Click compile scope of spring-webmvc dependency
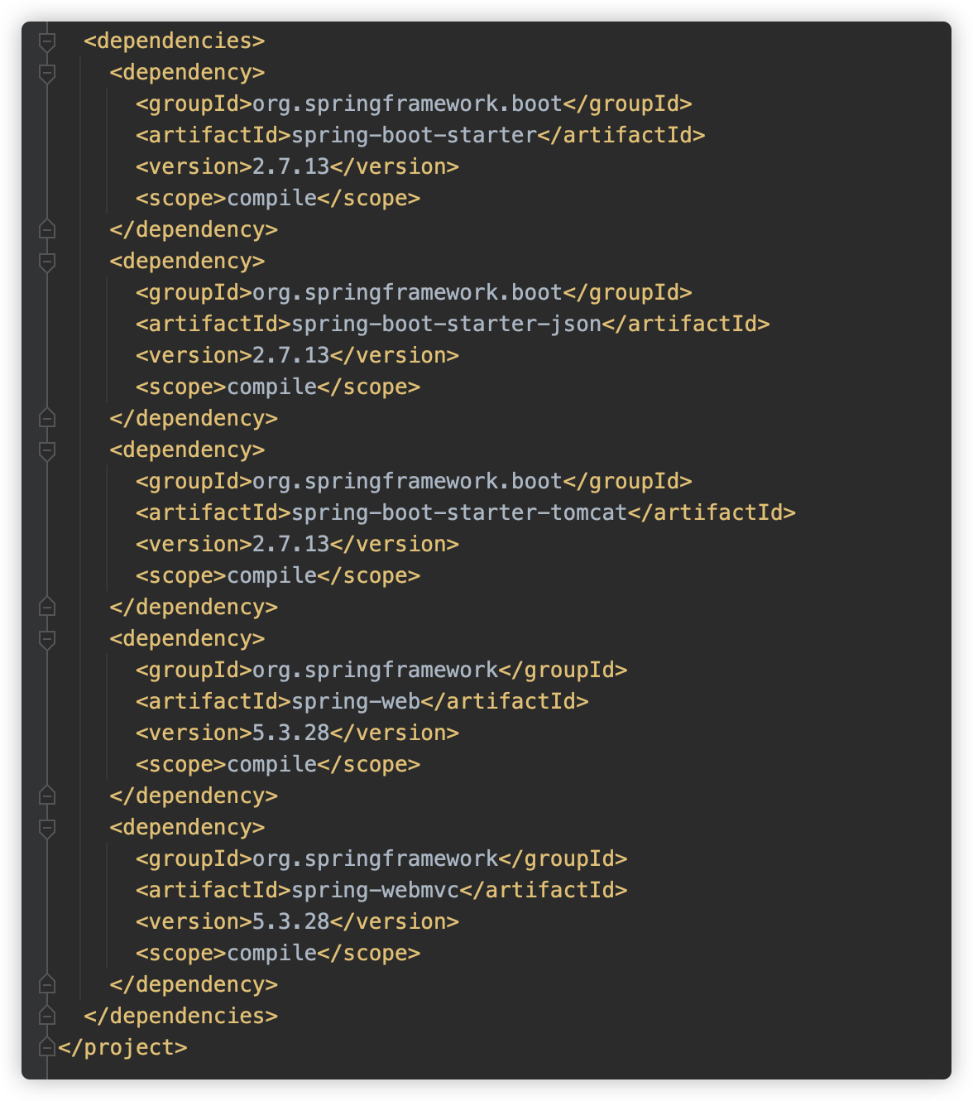This screenshot has height=1101, width=973. (x=272, y=953)
